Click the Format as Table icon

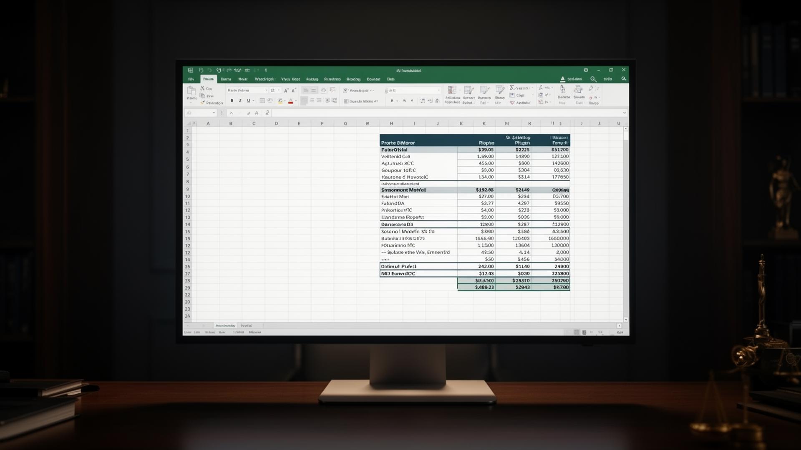point(469,90)
